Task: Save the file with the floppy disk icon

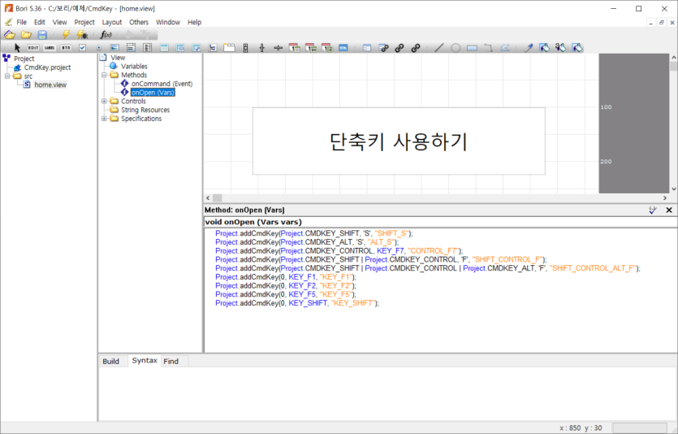Action: point(42,35)
